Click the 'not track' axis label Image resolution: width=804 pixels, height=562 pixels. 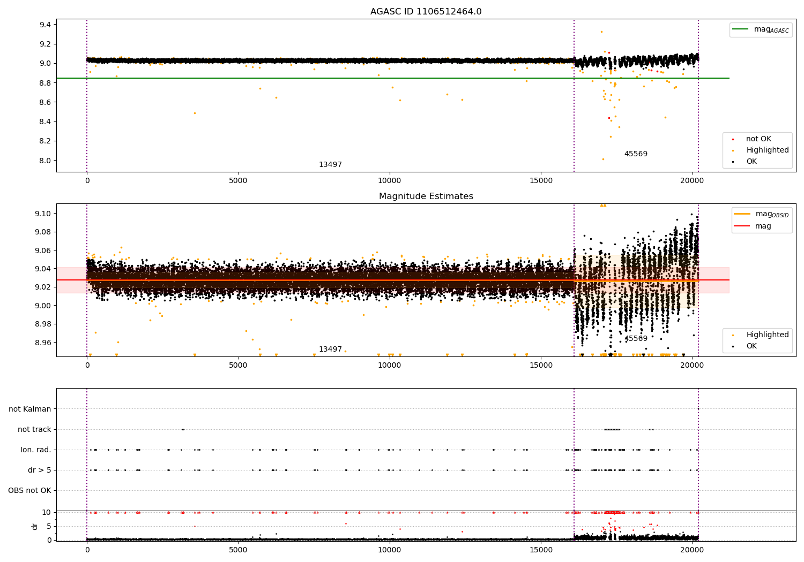pyautogui.click(x=34, y=430)
